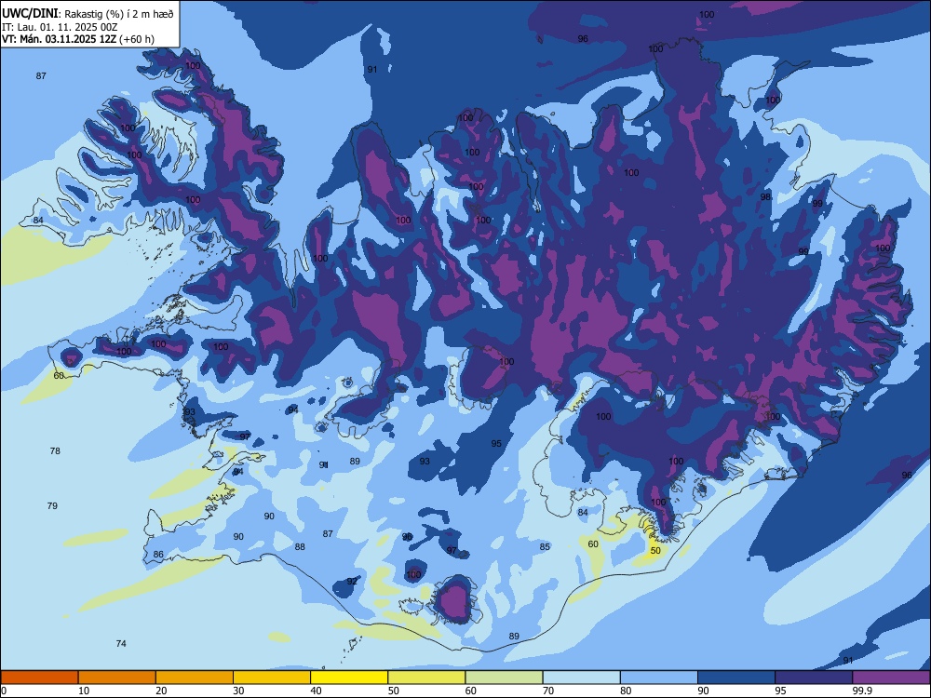Viewport: 931px width, 698px height.
Task: Click the purple legend swatch above 99.9
Action: tap(891, 678)
